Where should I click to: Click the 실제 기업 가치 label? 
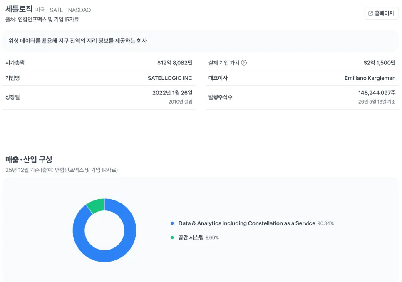pos(224,63)
